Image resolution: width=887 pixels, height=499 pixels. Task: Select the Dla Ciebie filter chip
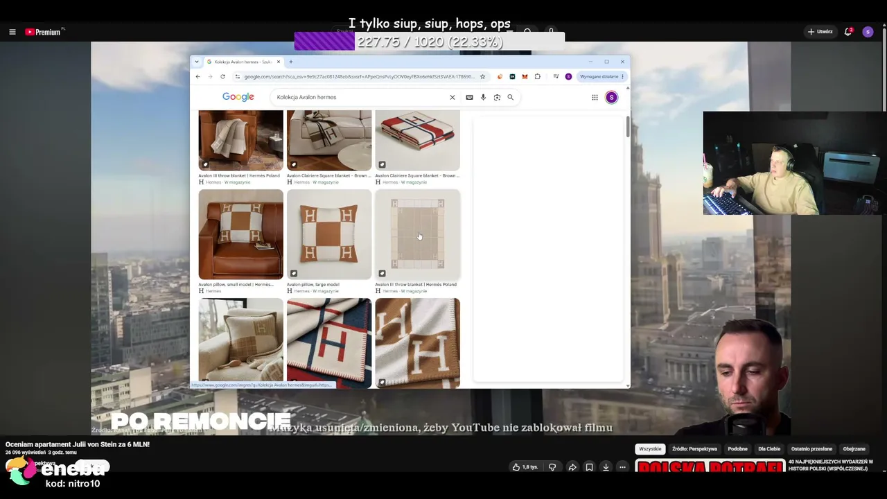pyautogui.click(x=769, y=449)
